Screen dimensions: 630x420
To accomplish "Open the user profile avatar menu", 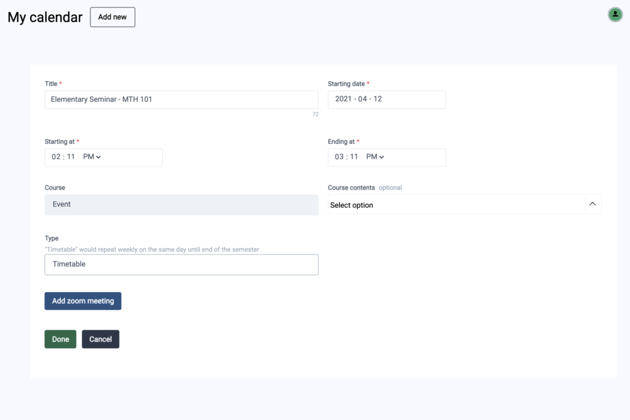I will pyautogui.click(x=615, y=14).
